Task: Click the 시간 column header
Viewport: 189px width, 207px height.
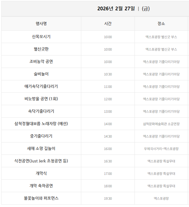Action: [108, 24]
